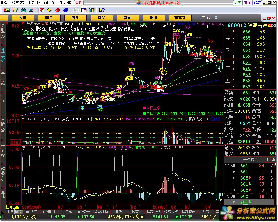Close the stock quote panel X box
This screenshot has height=222, width=278.
coord(274,26)
